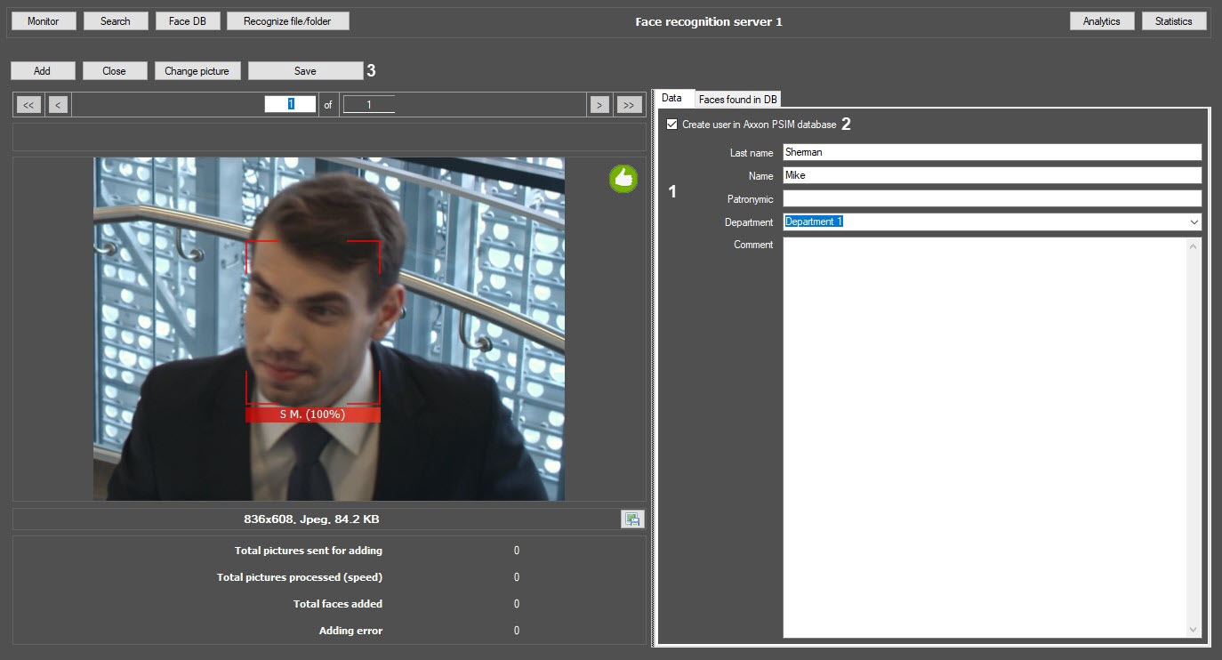Switch to Faces found in DB tab
This screenshot has height=660, width=1222.
tap(737, 100)
